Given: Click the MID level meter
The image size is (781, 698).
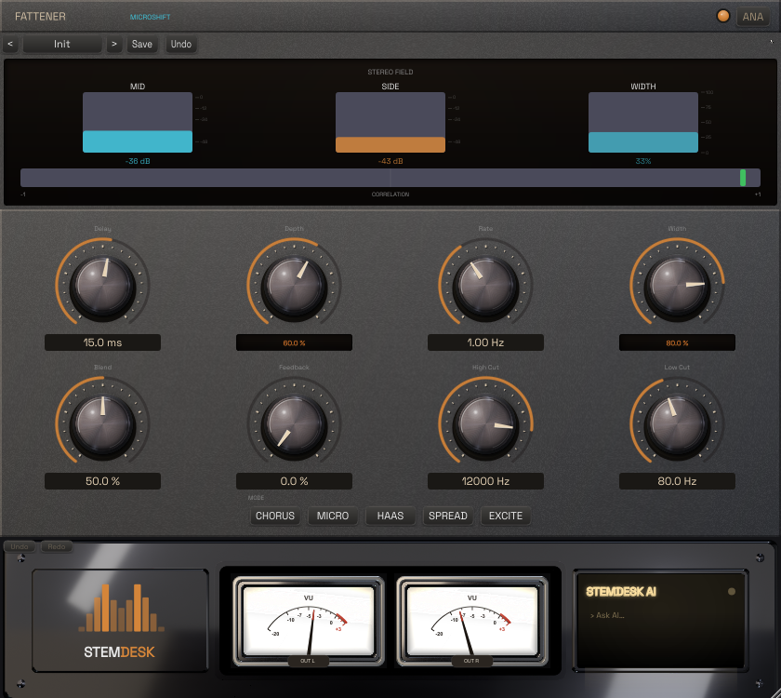Looking at the screenshot, I should (138, 122).
